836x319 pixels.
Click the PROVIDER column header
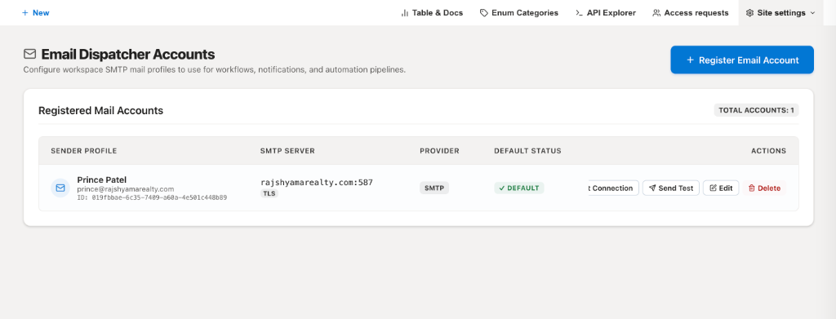point(439,151)
